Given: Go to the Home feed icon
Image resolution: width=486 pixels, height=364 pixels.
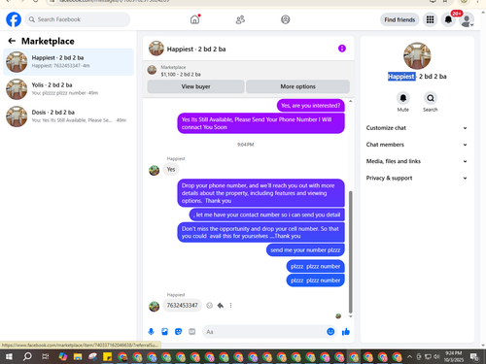Looking at the screenshot, I should click(194, 19).
